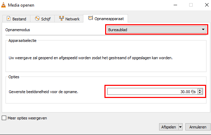The width and height of the screenshot is (211, 135).
Task: Click the capture card icon on Opnameapparaat tab
Action: [x=91, y=18]
